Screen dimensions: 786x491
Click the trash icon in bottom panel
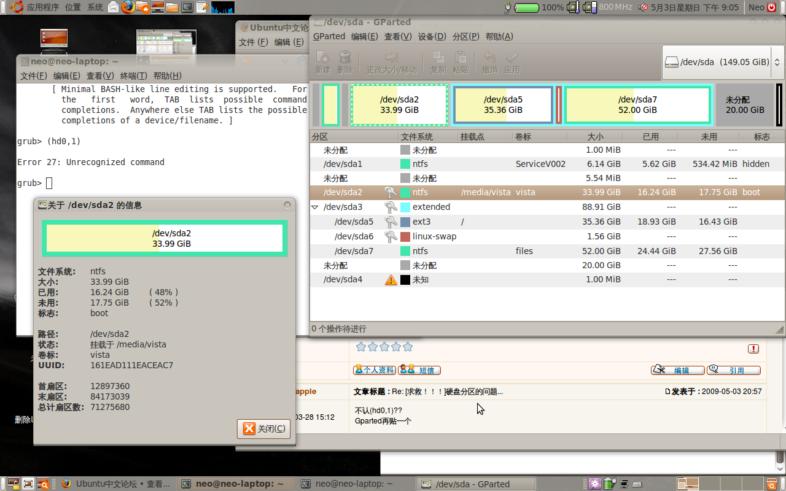click(772, 484)
